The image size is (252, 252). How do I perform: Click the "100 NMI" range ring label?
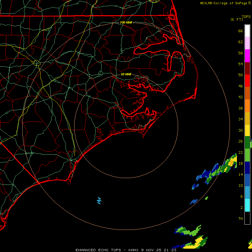[x=126, y=22]
